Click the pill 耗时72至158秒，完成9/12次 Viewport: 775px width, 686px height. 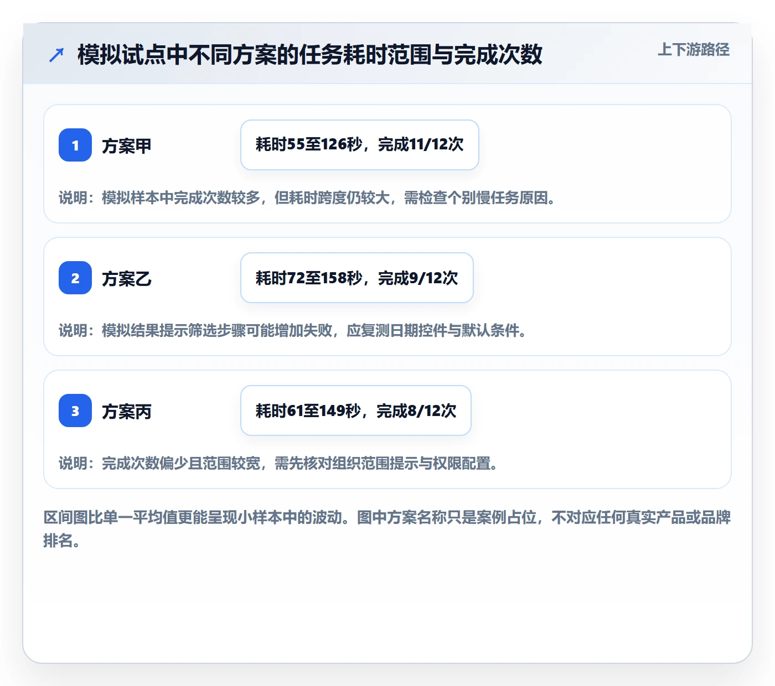click(357, 278)
